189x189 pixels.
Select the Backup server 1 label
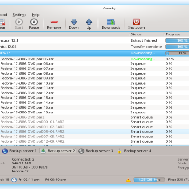(23, 151)
